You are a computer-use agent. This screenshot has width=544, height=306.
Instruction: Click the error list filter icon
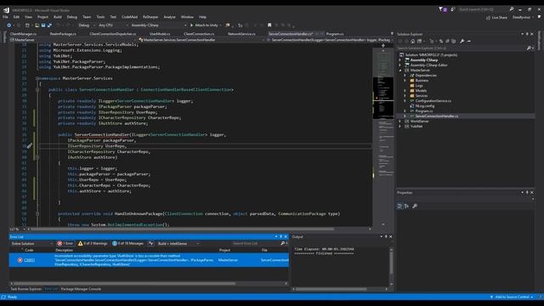coord(151,244)
